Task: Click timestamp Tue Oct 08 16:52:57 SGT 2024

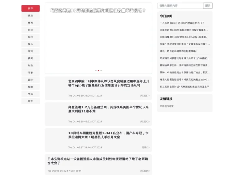Action: point(64,171)
